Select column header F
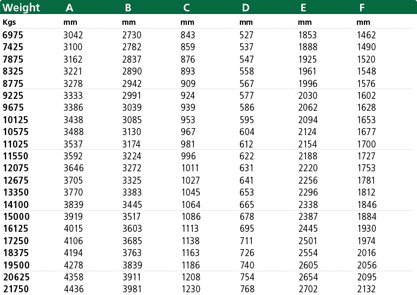 pyautogui.click(x=362, y=8)
